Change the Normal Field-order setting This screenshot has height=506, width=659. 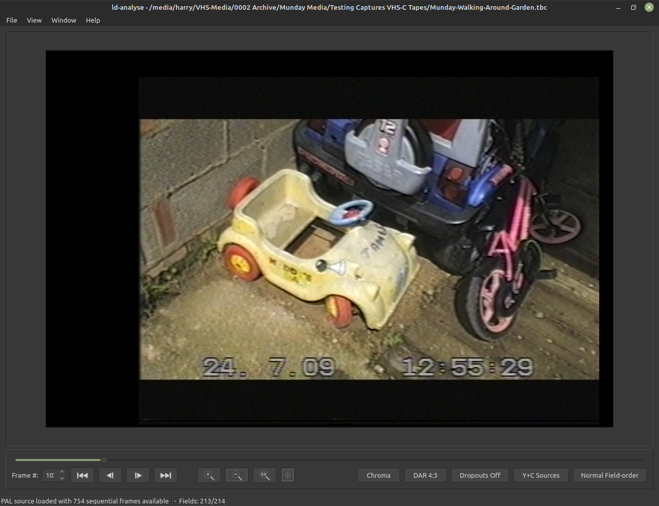click(x=610, y=475)
